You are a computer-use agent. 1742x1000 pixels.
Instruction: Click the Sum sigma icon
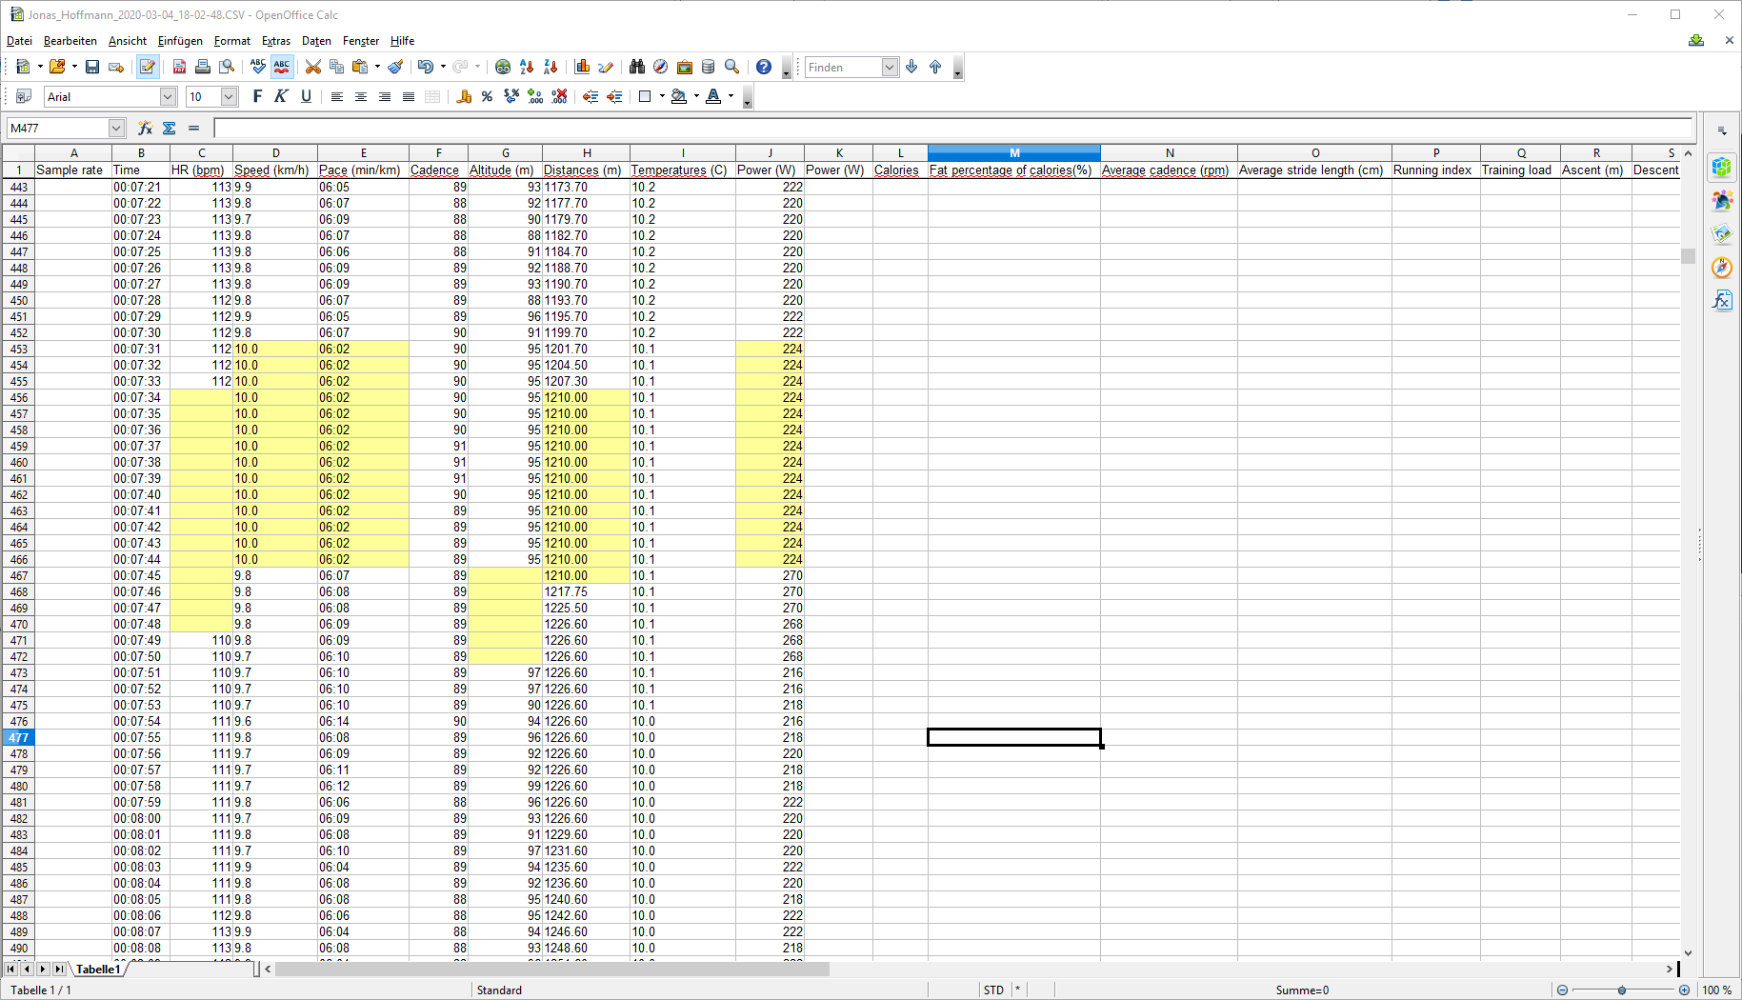click(x=170, y=128)
